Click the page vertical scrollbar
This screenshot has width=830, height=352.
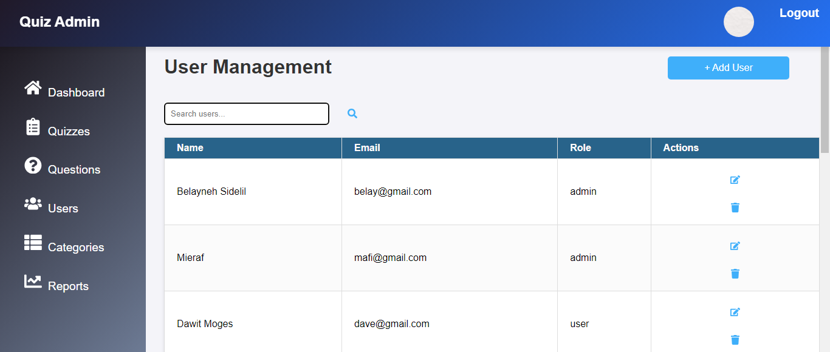pyautogui.click(x=825, y=91)
